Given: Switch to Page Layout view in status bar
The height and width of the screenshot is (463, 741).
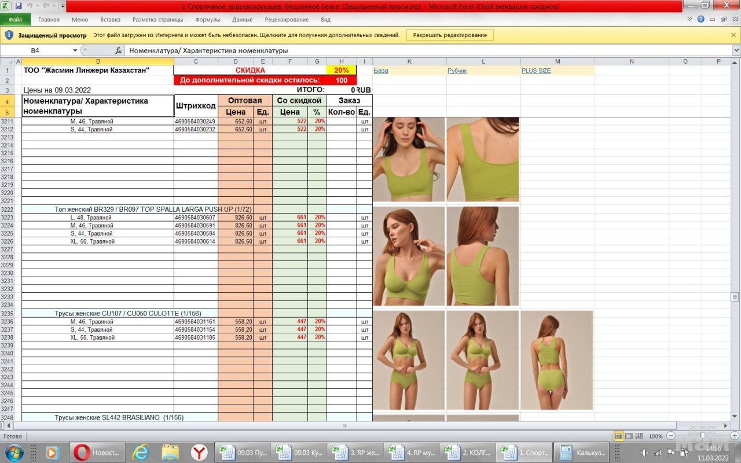Looking at the screenshot, I should pyautogui.click(x=629, y=436).
